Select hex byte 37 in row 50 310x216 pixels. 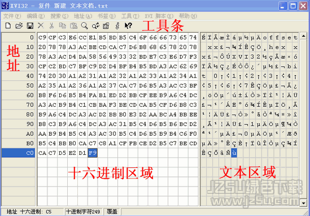[113, 85]
